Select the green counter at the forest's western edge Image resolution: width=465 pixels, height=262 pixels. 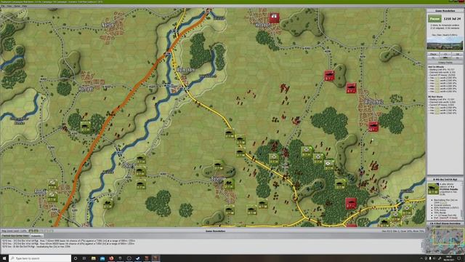pos(274,158)
